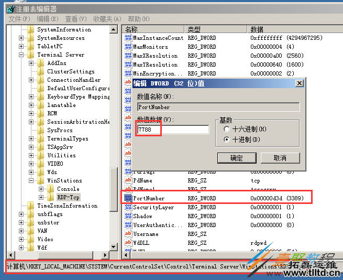Click the SecurityLayer DWORD icon
Image resolution: width=343 pixels, height=280 pixels.
click(128, 207)
